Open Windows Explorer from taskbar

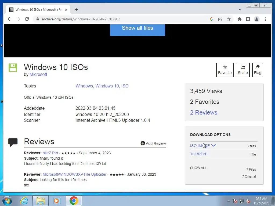tap(41, 201)
